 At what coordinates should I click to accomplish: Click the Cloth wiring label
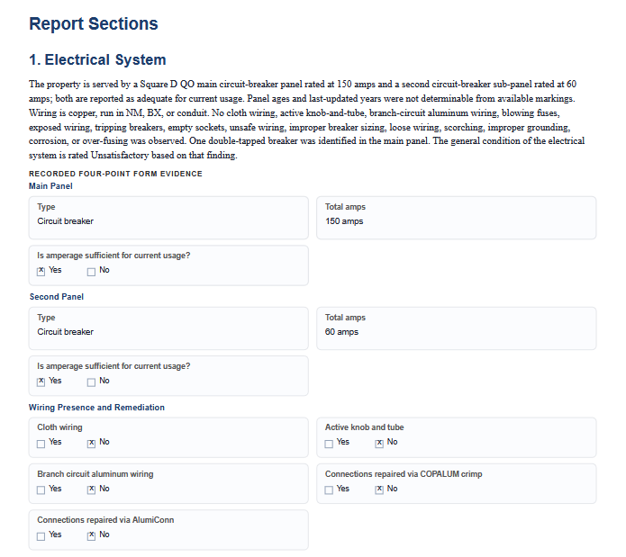click(x=59, y=427)
